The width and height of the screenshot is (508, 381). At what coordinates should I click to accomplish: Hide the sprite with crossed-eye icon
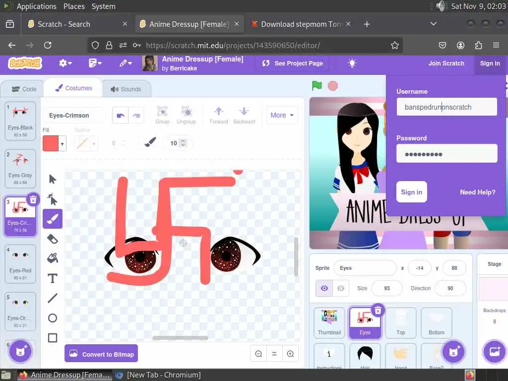coord(341,288)
